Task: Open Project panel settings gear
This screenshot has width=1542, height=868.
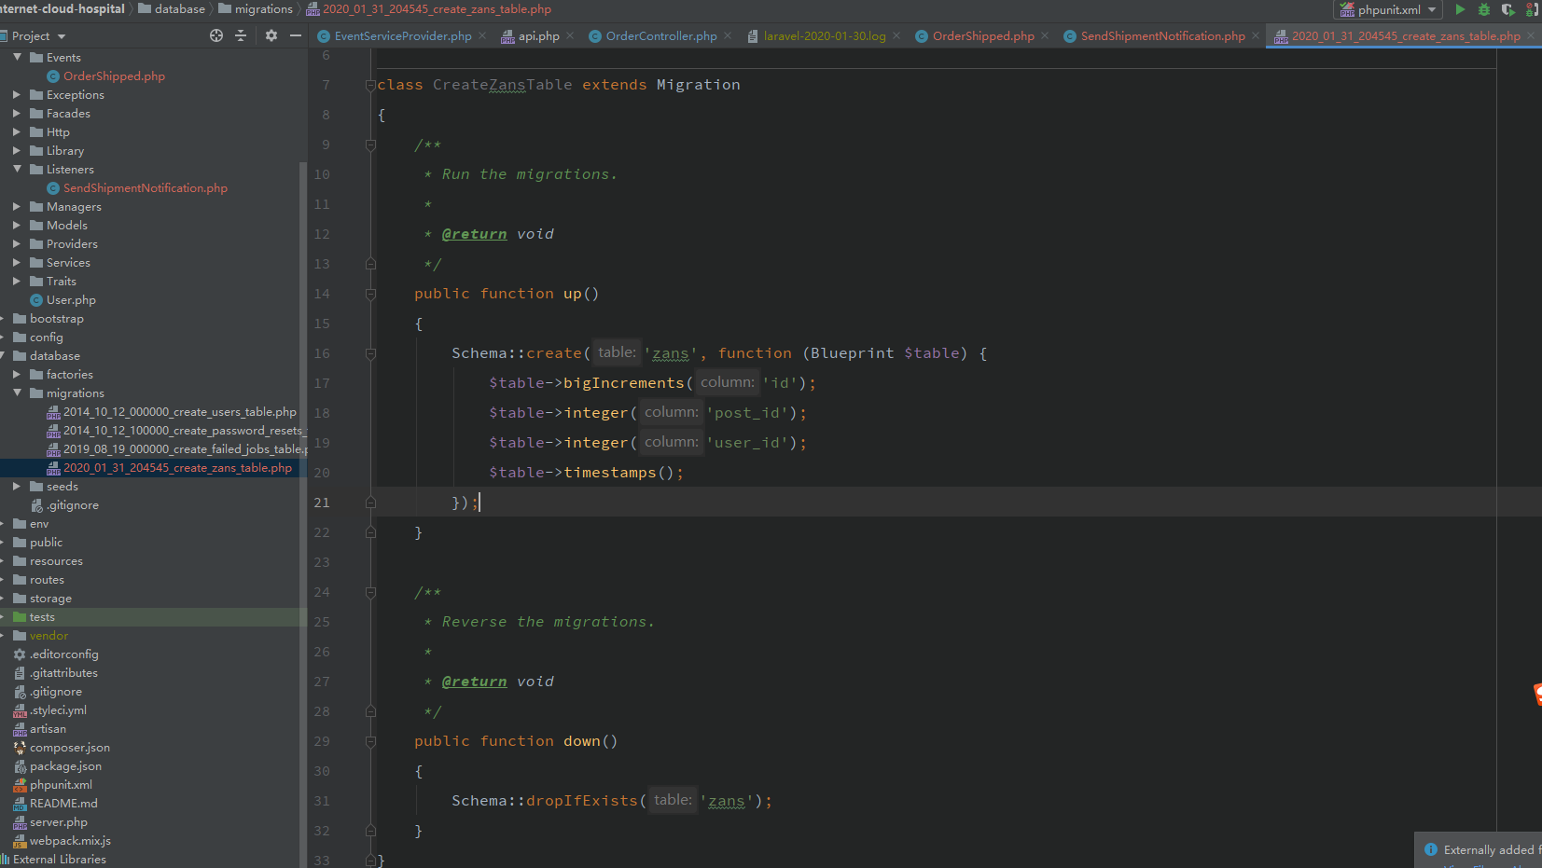Action: 271,35
